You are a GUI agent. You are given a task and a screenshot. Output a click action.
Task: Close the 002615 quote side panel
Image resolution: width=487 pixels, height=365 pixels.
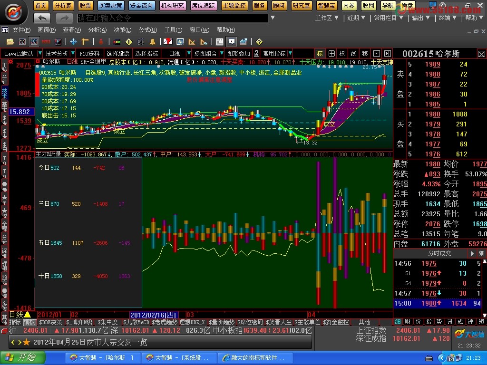click(x=481, y=54)
